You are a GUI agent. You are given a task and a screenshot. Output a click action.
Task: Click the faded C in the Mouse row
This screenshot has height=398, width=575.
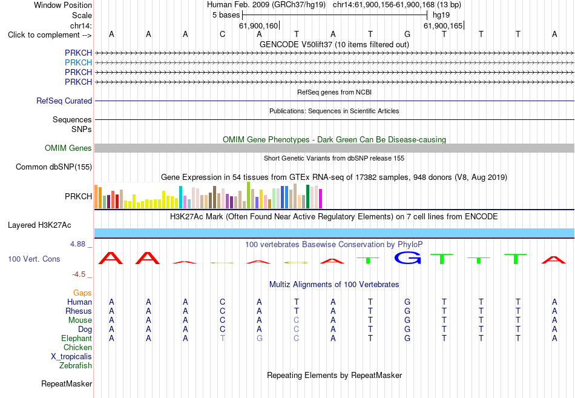(297, 320)
